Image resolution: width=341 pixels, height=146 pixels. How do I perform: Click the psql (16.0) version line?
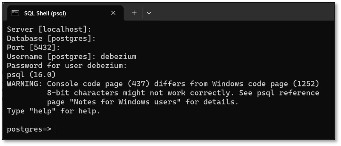click(x=31, y=75)
